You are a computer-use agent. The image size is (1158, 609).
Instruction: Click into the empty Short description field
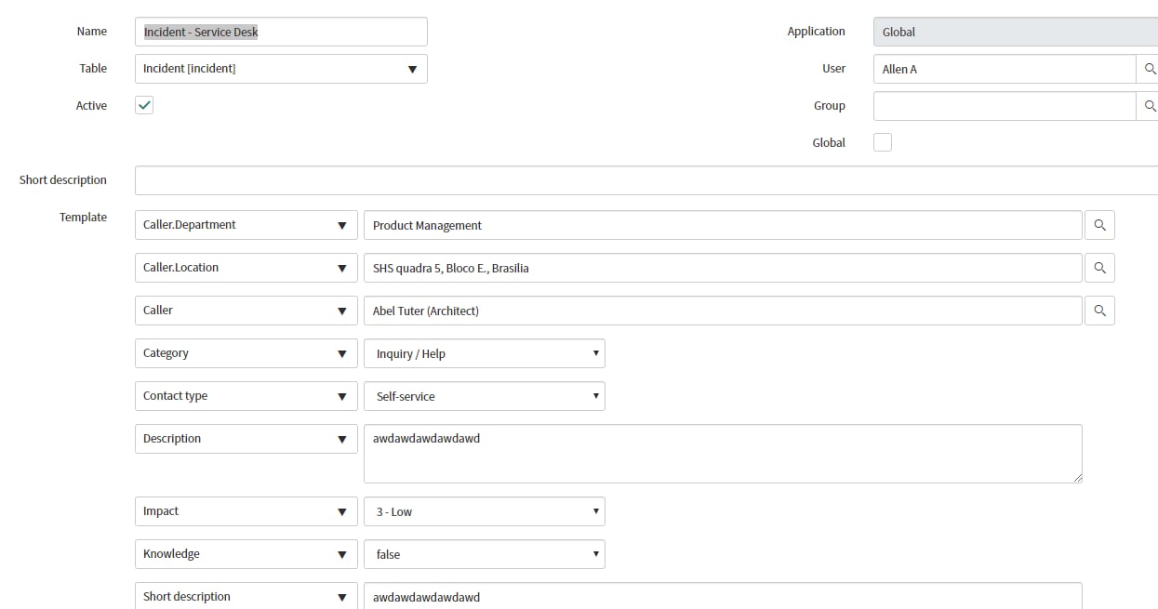(558, 179)
